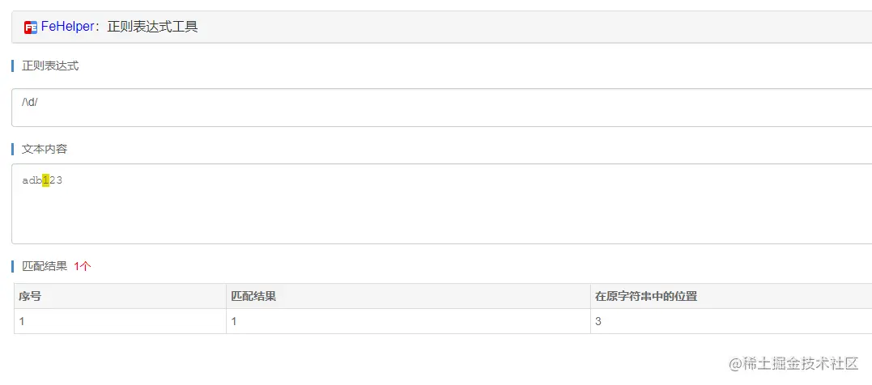
Task: Select the sequence number cell 1
Action: pos(22,321)
